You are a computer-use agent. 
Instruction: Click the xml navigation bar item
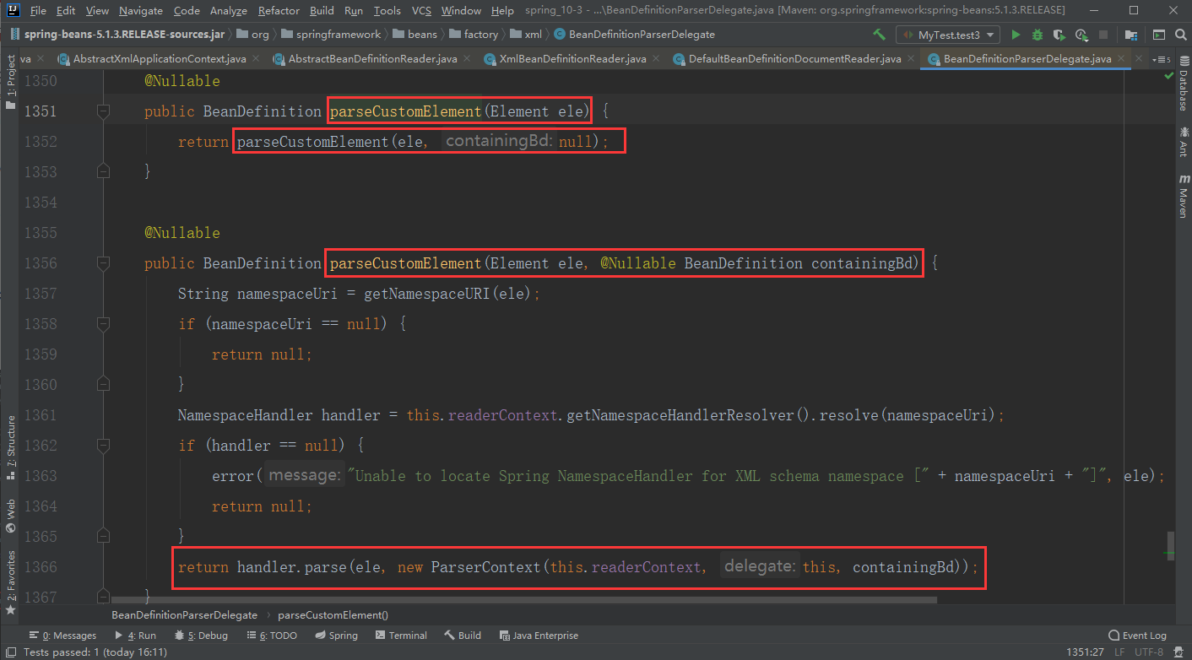point(527,35)
